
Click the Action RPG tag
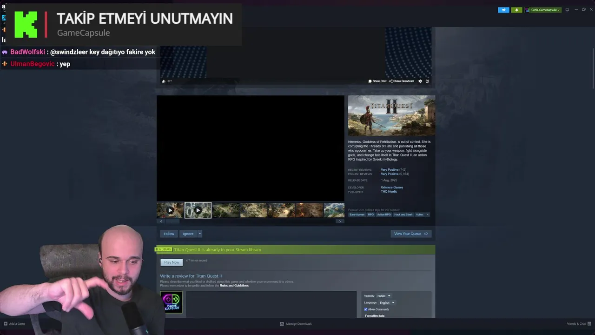click(x=384, y=214)
